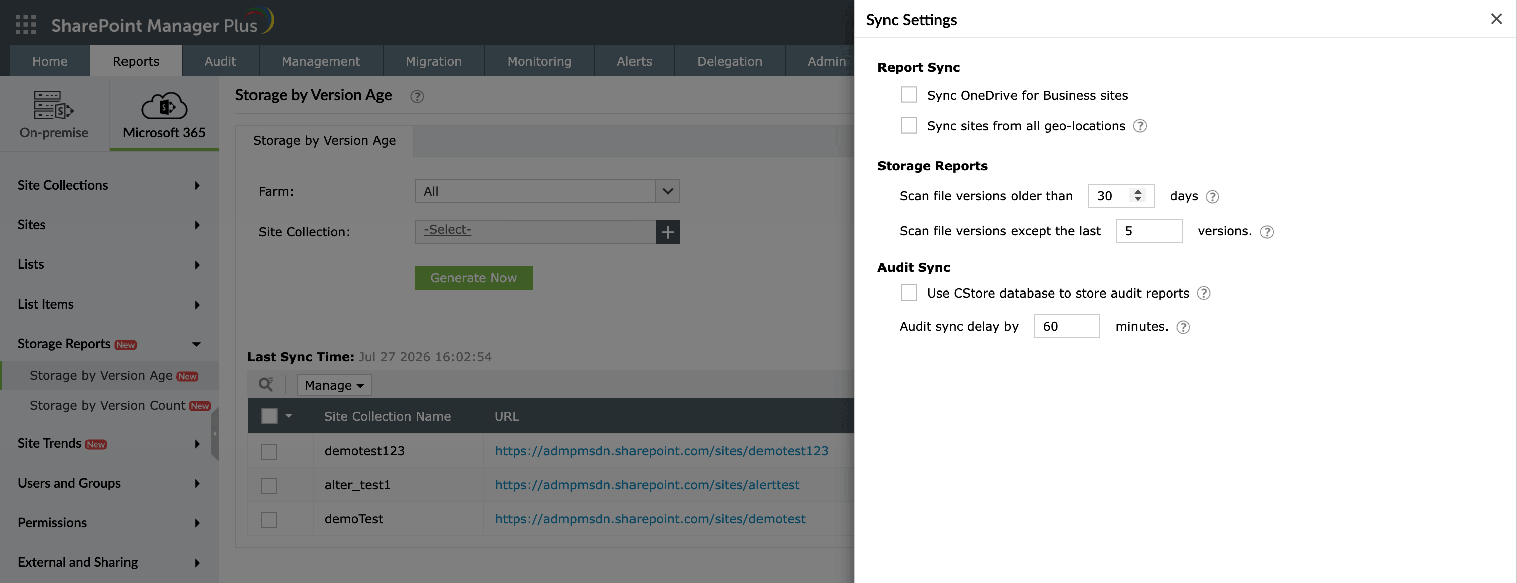Open the Delegation tab
This screenshot has width=1517, height=583.
[730, 61]
